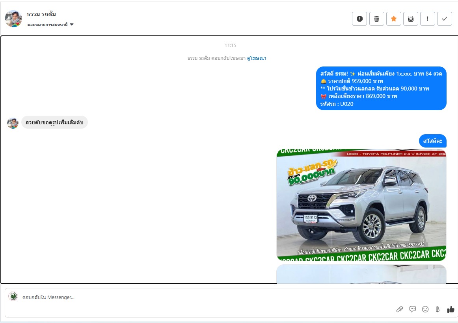Select customer message สวยคับขอดูรูปเพิ่มเติมคับ
This screenshot has height=323, width=458.
click(x=54, y=122)
